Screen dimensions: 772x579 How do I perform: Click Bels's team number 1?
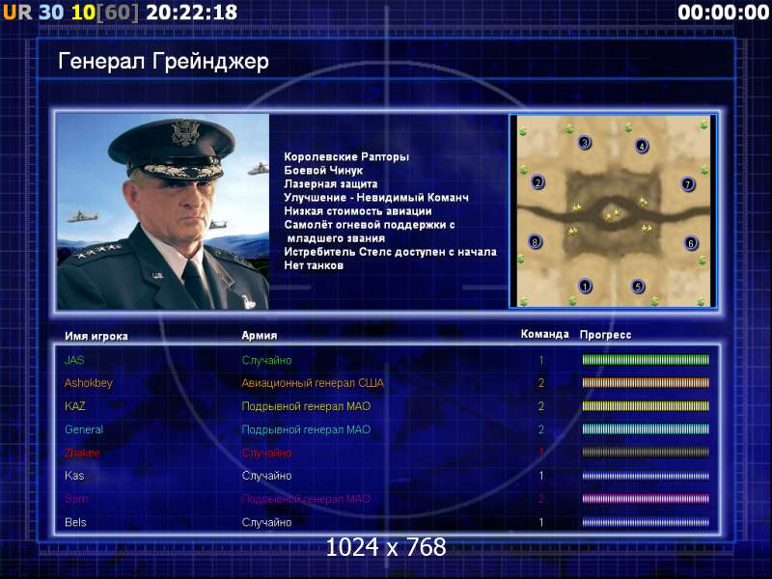[541, 522]
